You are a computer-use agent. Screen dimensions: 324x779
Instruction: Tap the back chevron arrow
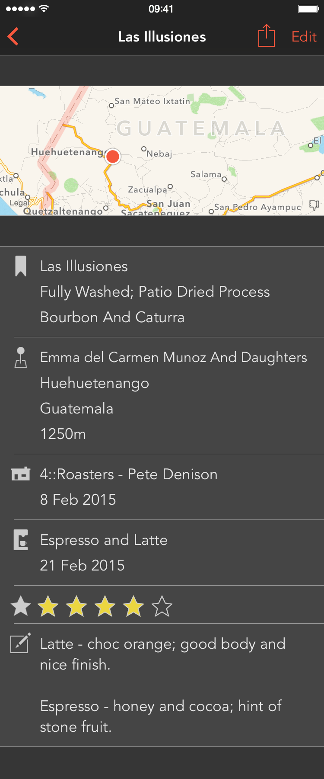tap(13, 36)
